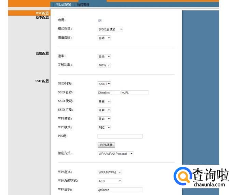This screenshot has width=233, height=195.
Task: Open the 速率 rate dropdown
Action: coord(104,56)
